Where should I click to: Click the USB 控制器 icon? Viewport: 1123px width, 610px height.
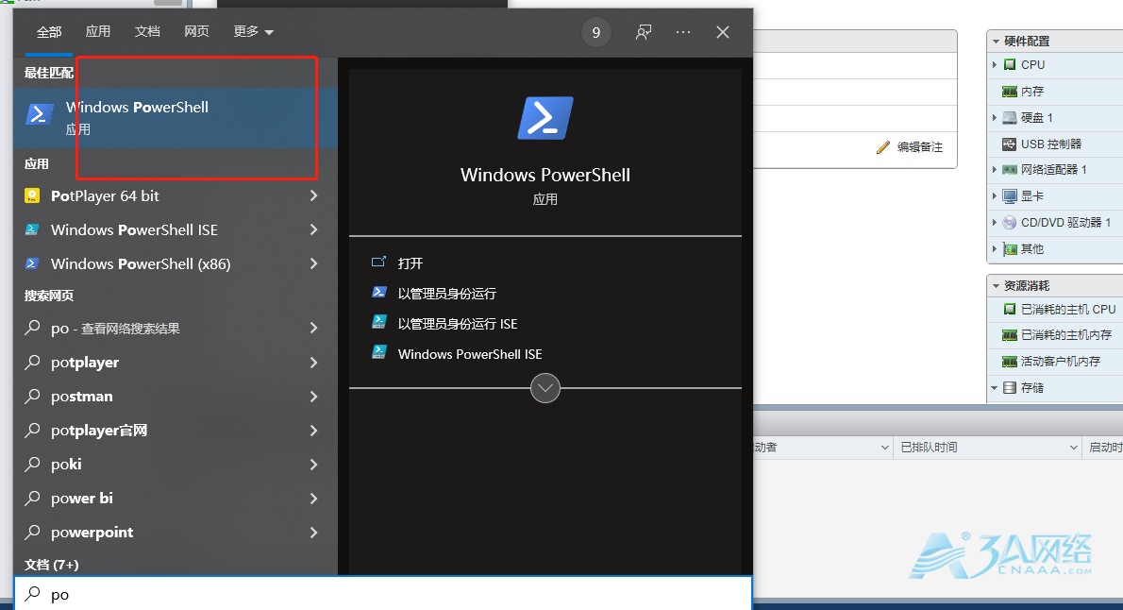tap(1010, 144)
